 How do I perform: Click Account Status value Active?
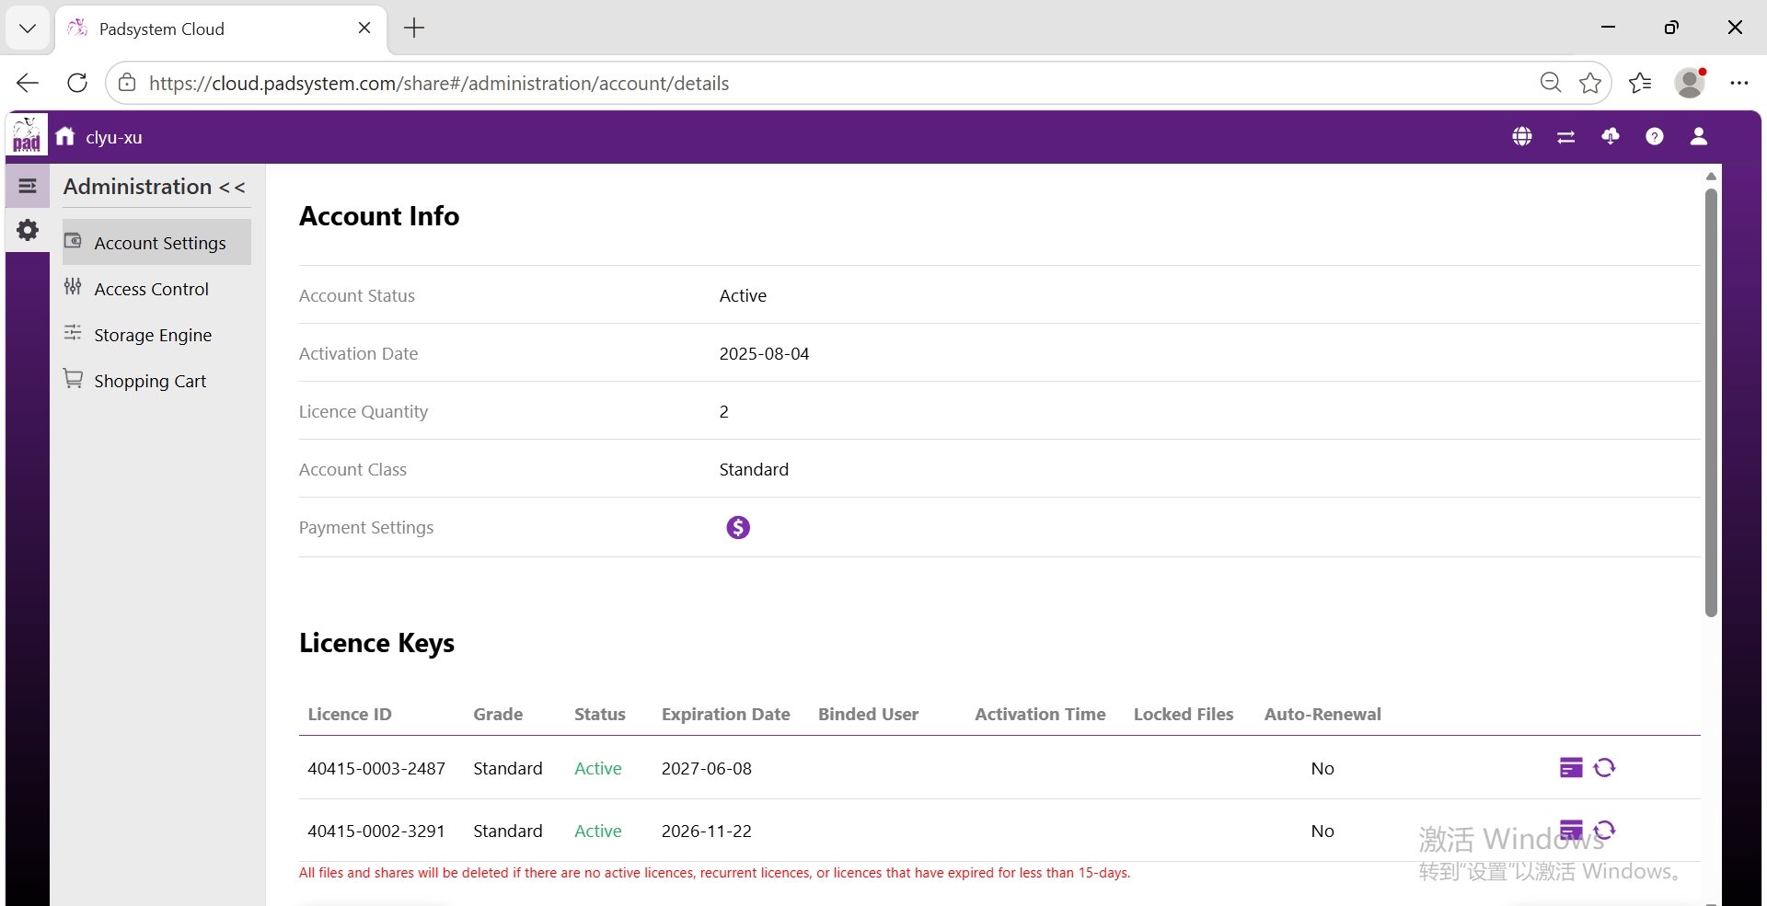743,295
